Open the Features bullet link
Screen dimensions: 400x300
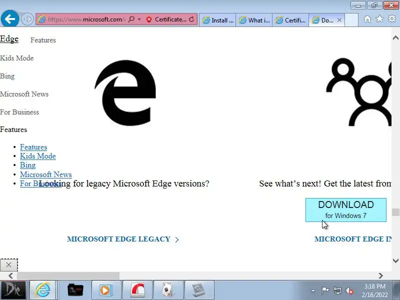(x=33, y=147)
